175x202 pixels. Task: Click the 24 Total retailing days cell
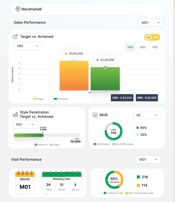[x=49, y=187]
